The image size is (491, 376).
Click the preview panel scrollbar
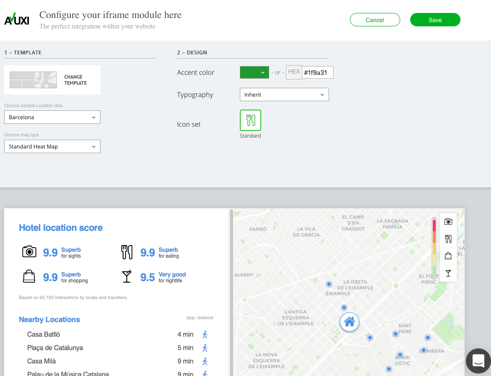(x=231, y=292)
